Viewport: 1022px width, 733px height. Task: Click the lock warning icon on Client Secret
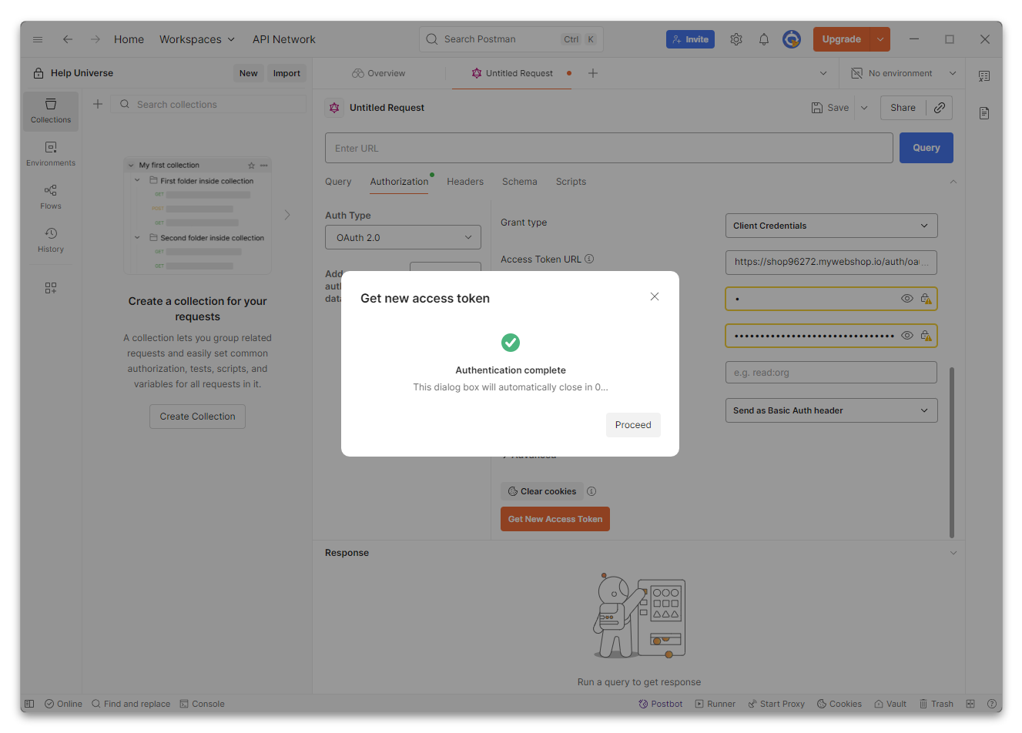pos(926,336)
